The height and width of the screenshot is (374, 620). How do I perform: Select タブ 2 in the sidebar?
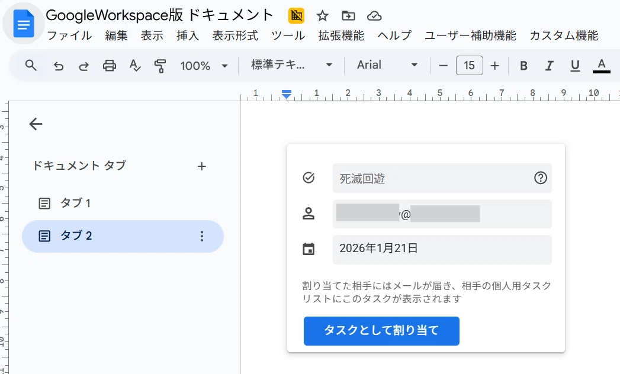tap(123, 237)
